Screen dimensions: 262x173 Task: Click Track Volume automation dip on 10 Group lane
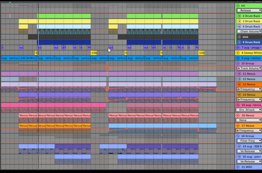tap(108, 68)
